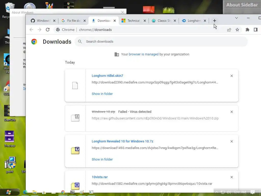Expand the tab search chevron

coord(236,18)
